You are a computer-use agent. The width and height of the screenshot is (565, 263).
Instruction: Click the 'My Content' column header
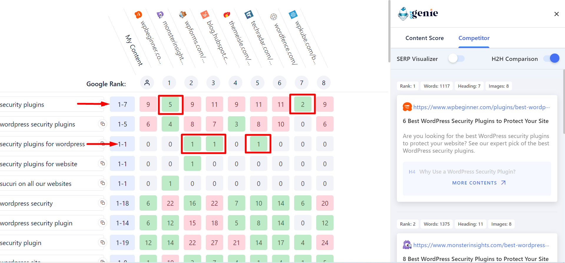(134, 50)
